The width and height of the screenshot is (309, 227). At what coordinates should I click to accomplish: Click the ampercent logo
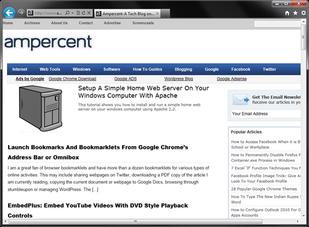click(48, 42)
